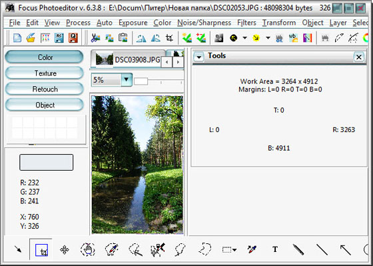The width and height of the screenshot is (373, 266).
Task: Cut selection with scissors icon
Action: point(95,38)
